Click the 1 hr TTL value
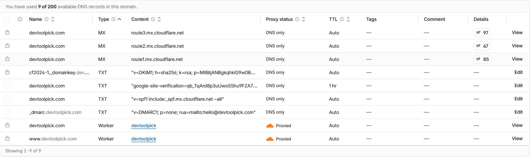Viewport: 530px width, 157px height. click(333, 86)
